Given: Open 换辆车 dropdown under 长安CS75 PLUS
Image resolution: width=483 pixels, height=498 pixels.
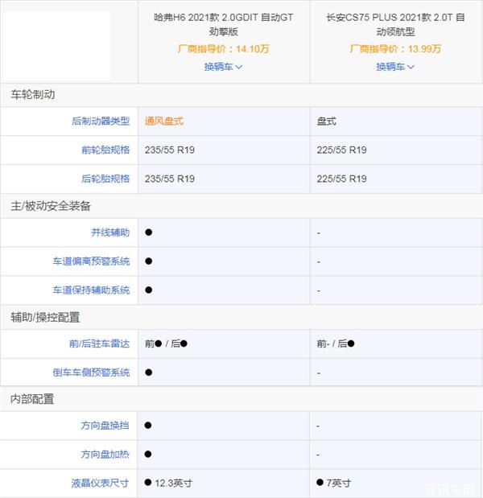Looking at the screenshot, I should coord(395,67).
